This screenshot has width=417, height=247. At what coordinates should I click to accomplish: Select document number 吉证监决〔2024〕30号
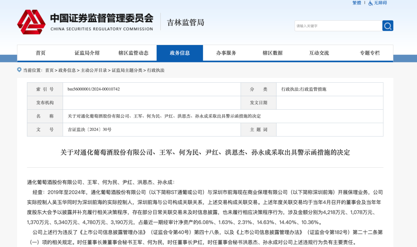tap(89, 130)
